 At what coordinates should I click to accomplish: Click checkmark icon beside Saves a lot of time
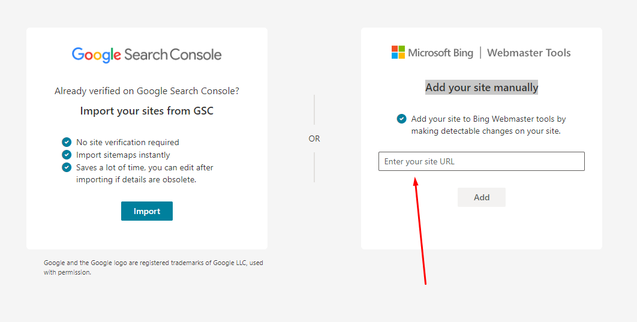[67, 167]
